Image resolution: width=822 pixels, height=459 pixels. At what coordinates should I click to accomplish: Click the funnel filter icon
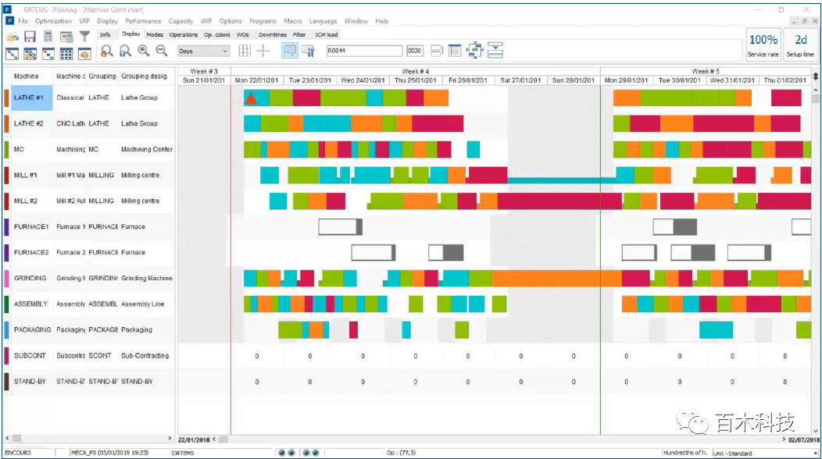(84, 37)
